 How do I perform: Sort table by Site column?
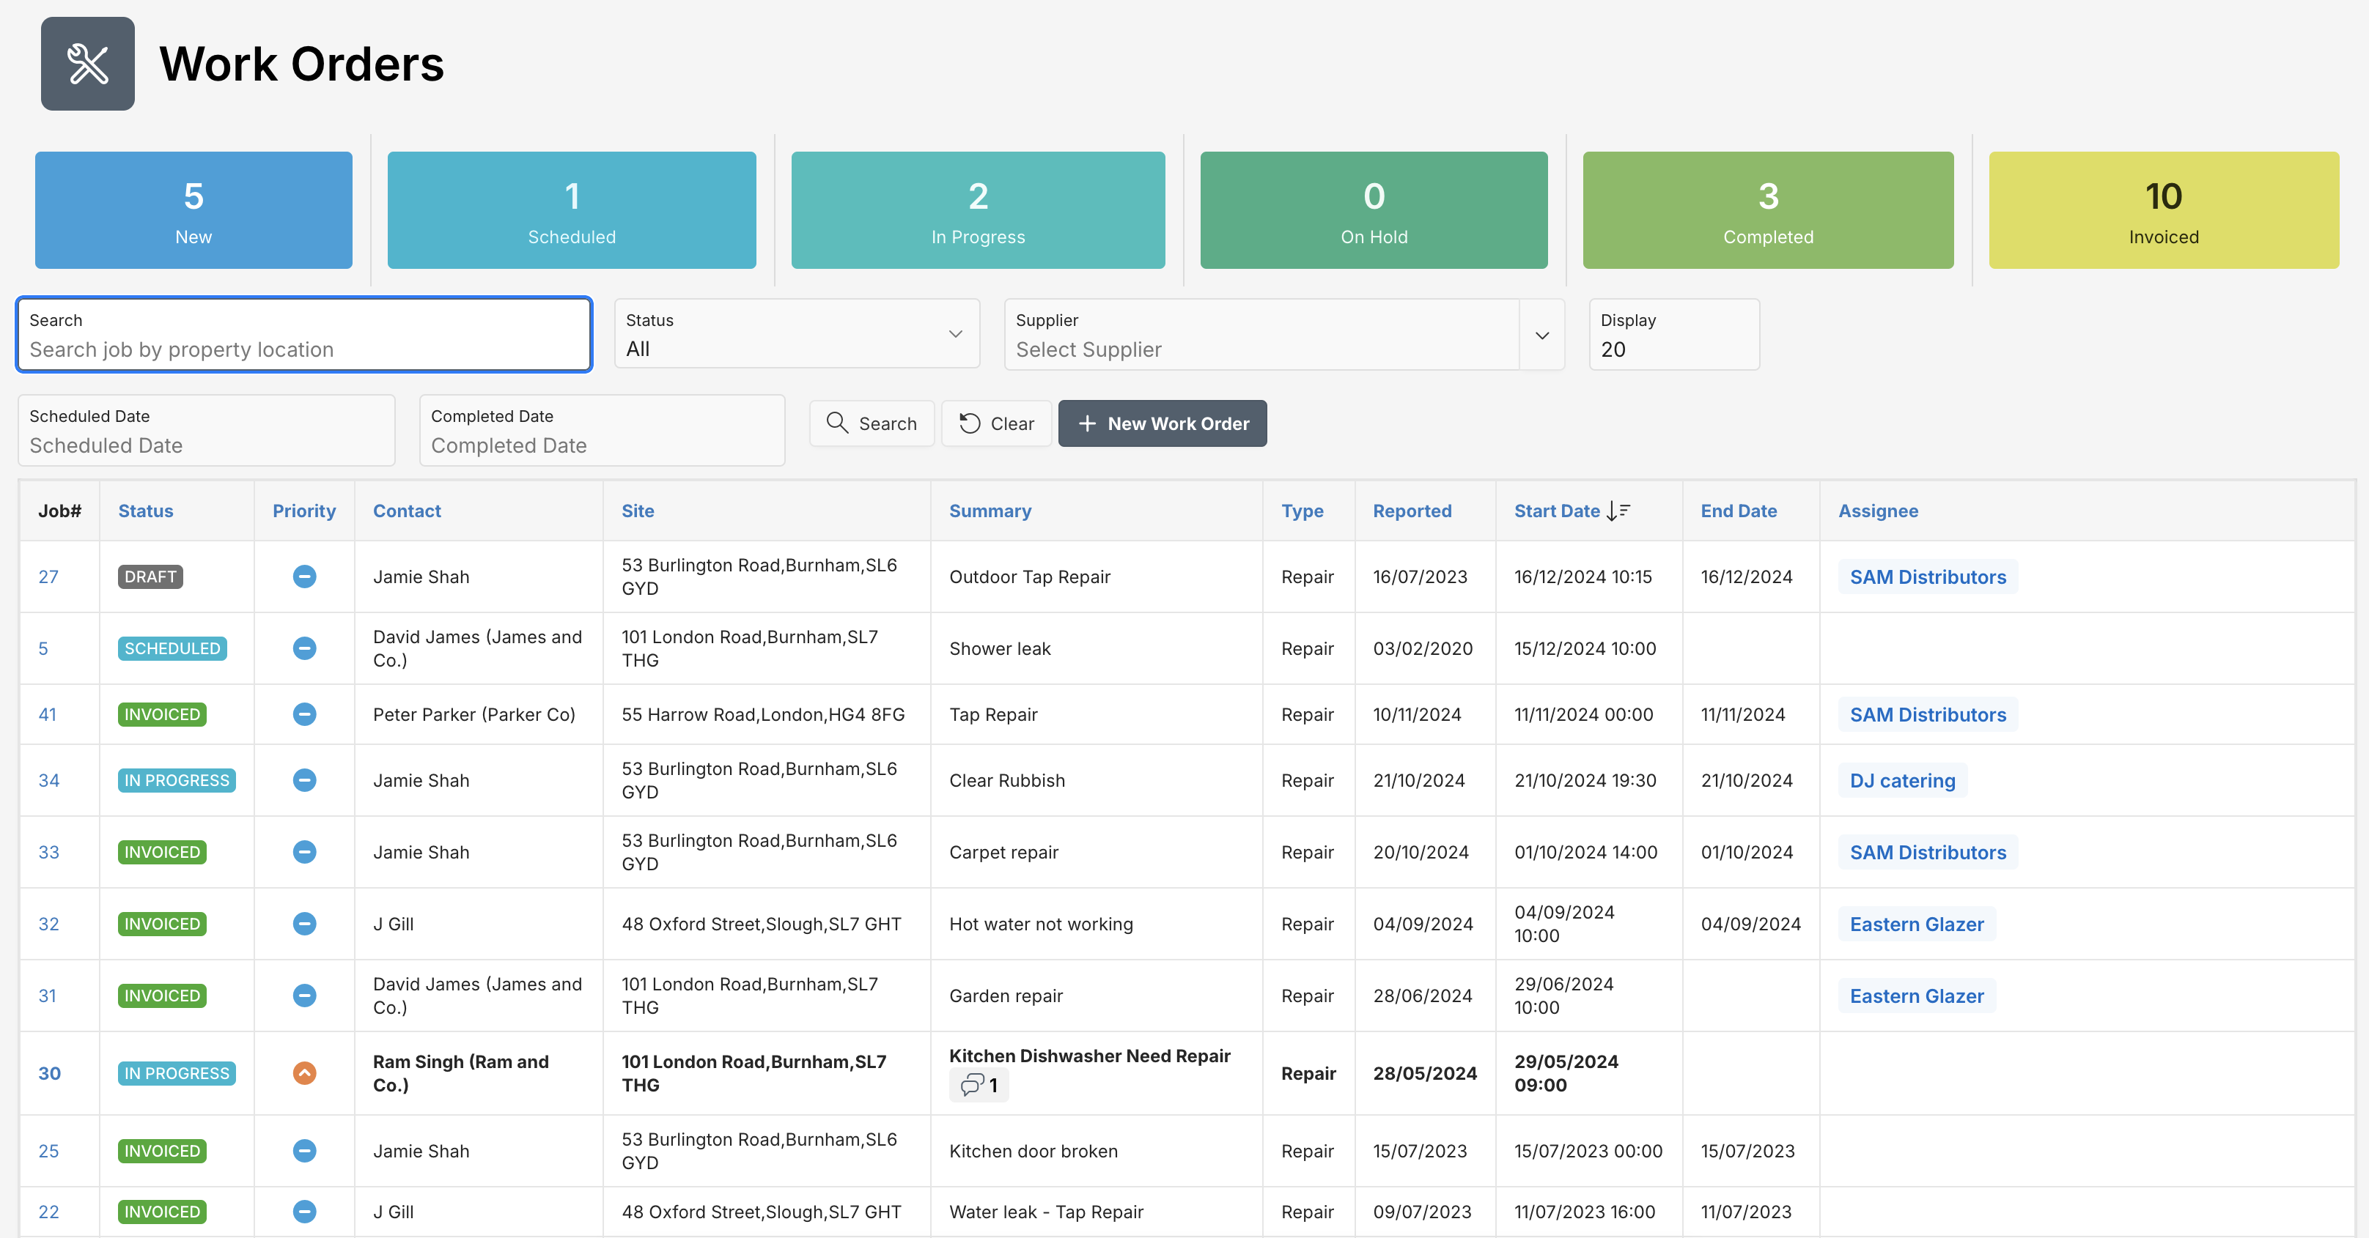[x=637, y=511]
